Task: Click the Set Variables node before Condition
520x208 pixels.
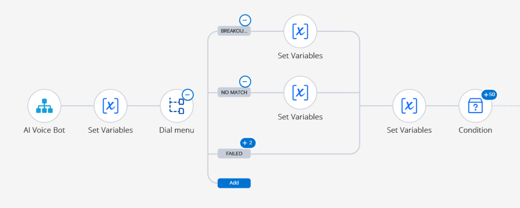Action: (409, 106)
